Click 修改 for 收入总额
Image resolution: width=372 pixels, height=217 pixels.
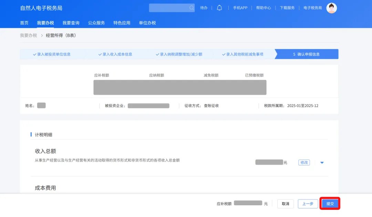click(304, 163)
